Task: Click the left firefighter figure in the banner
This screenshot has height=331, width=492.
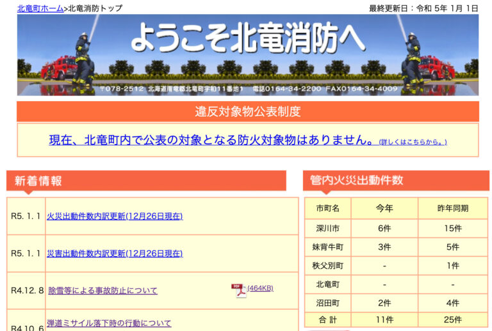Action: coord(83,62)
